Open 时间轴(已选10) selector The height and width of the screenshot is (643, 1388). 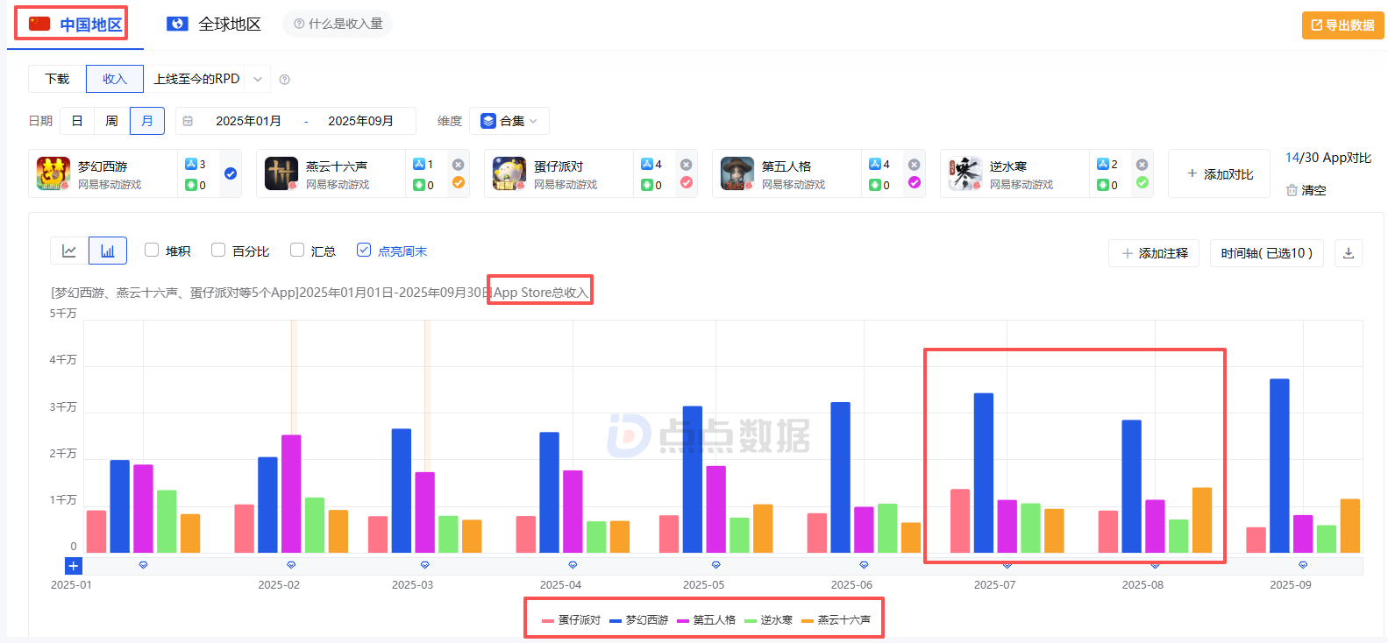pos(1266,253)
